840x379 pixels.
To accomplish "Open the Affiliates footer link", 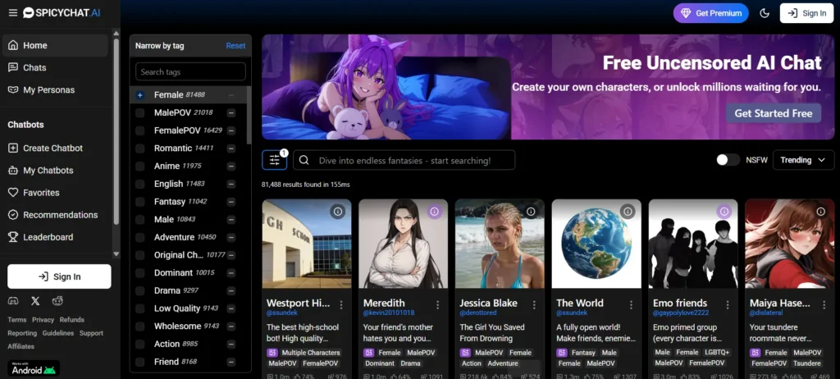I will [x=21, y=346].
